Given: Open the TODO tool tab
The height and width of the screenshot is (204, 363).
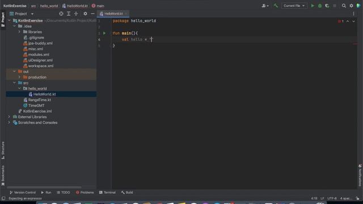Looking at the screenshot, I should [x=63, y=193].
